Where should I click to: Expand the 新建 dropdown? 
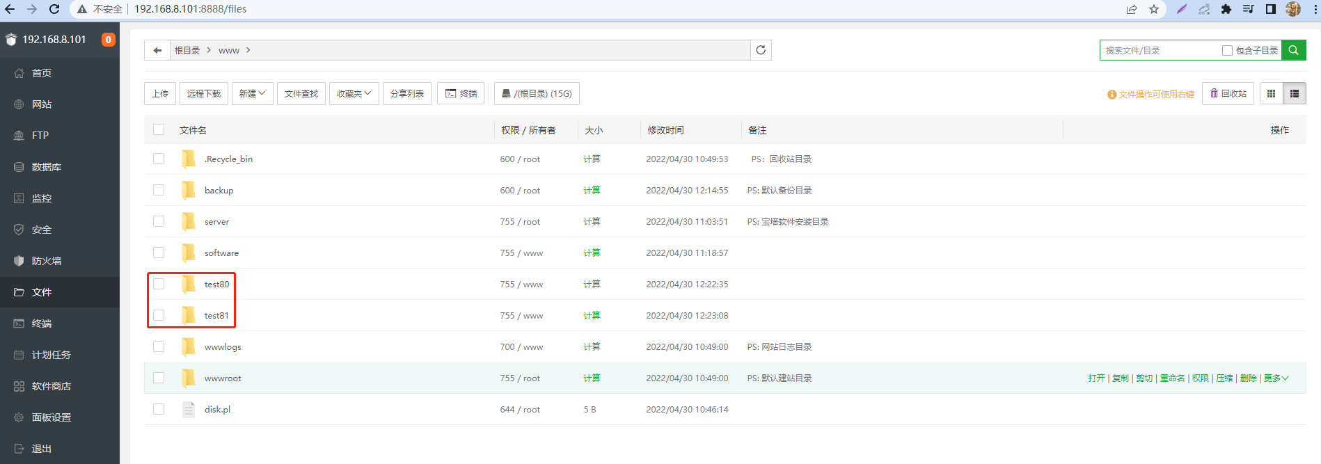pos(252,93)
